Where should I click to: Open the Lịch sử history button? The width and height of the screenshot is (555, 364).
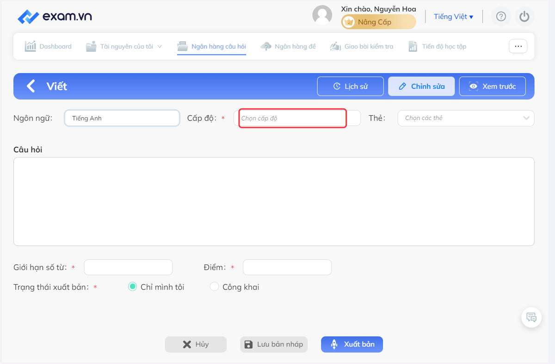point(351,86)
